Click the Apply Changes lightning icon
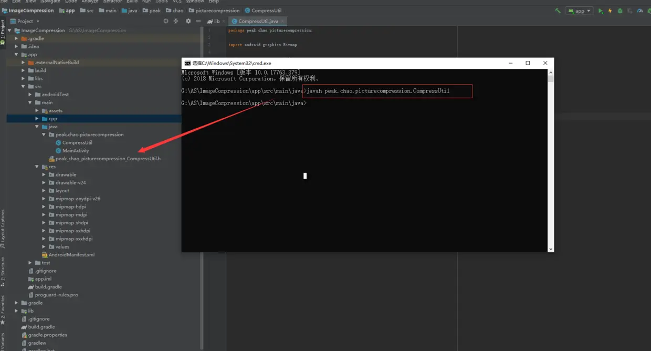Screen dimensions: 651x351 610,11
